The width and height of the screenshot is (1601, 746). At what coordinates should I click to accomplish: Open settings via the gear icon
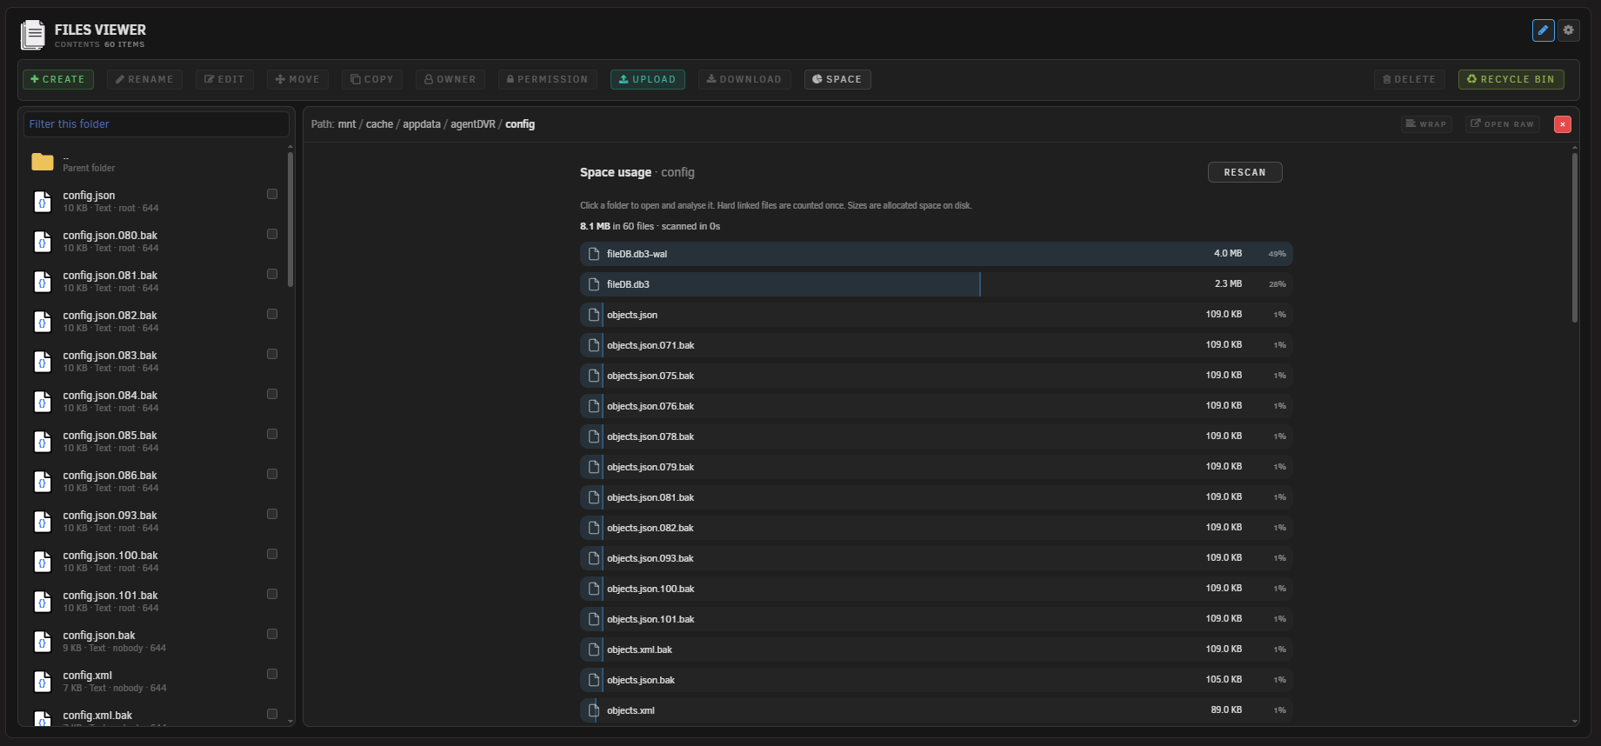pos(1568,30)
